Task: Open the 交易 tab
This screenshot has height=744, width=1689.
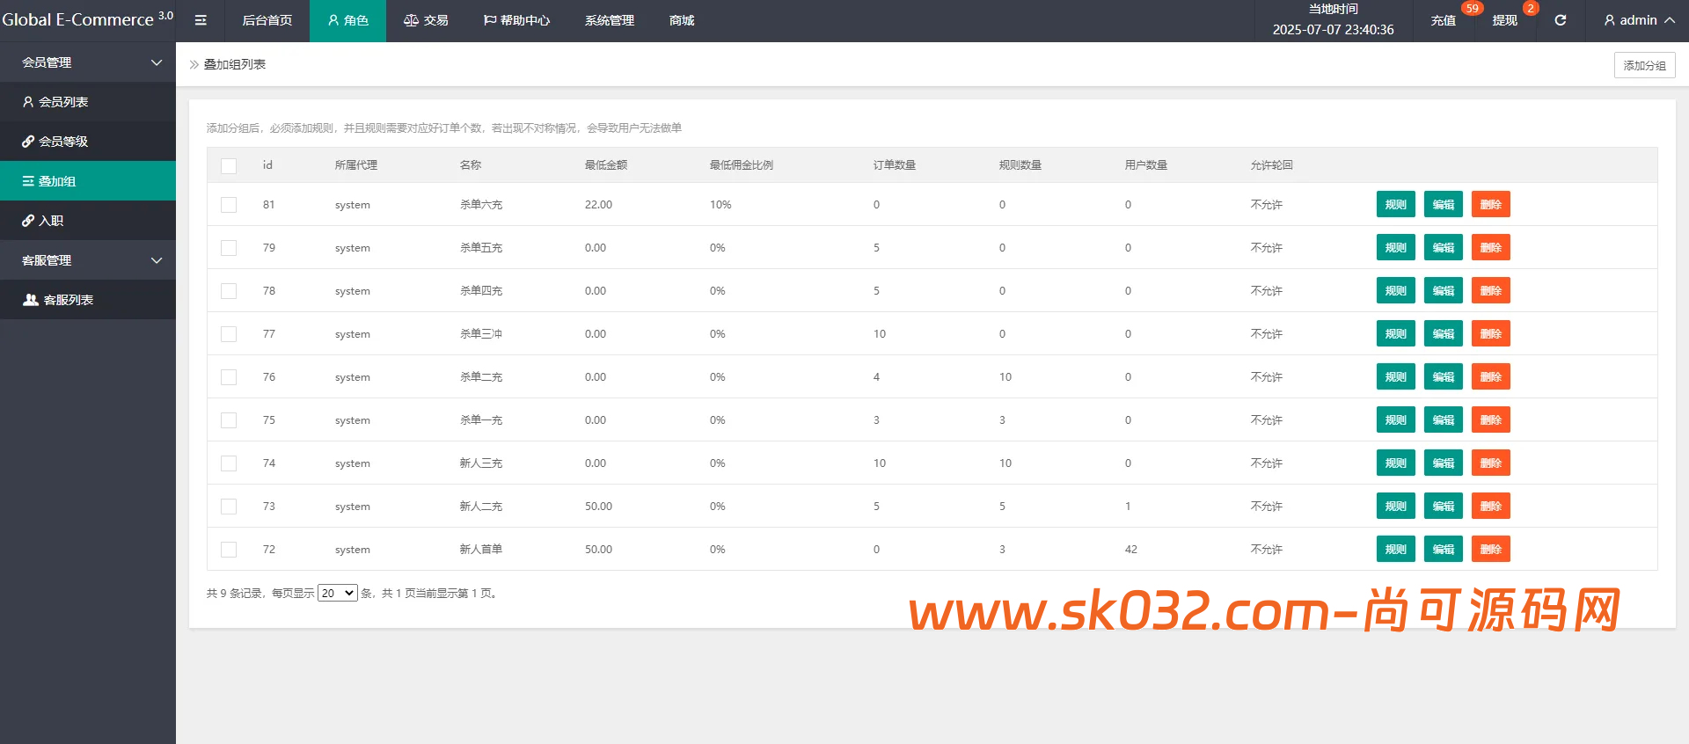Action: pyautogui.click(x=426, y=20)
